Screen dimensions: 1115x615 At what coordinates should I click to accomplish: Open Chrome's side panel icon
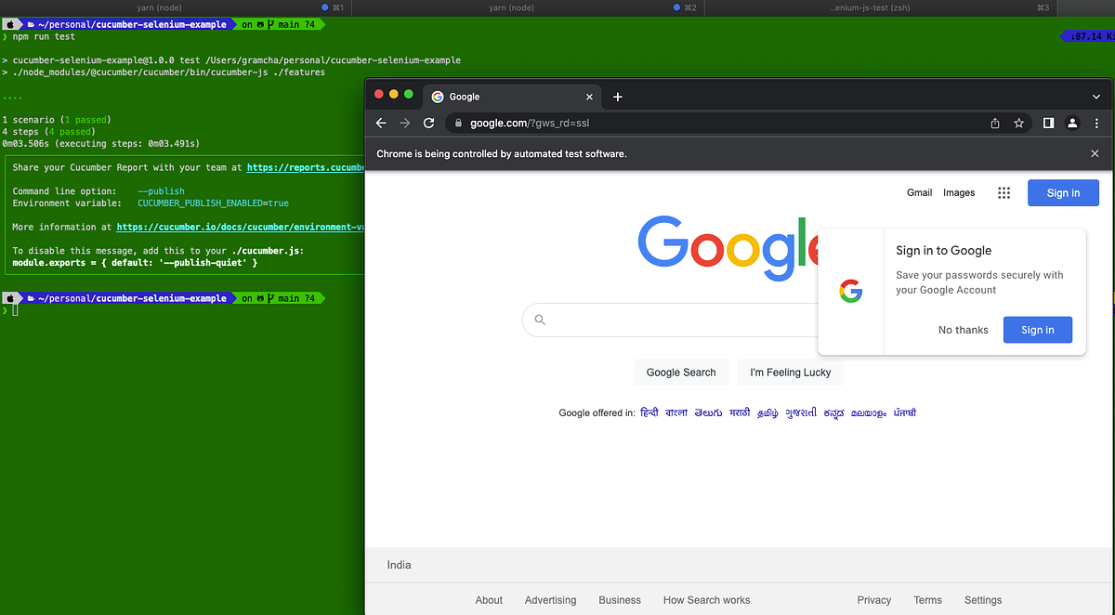click(1048, 122)
